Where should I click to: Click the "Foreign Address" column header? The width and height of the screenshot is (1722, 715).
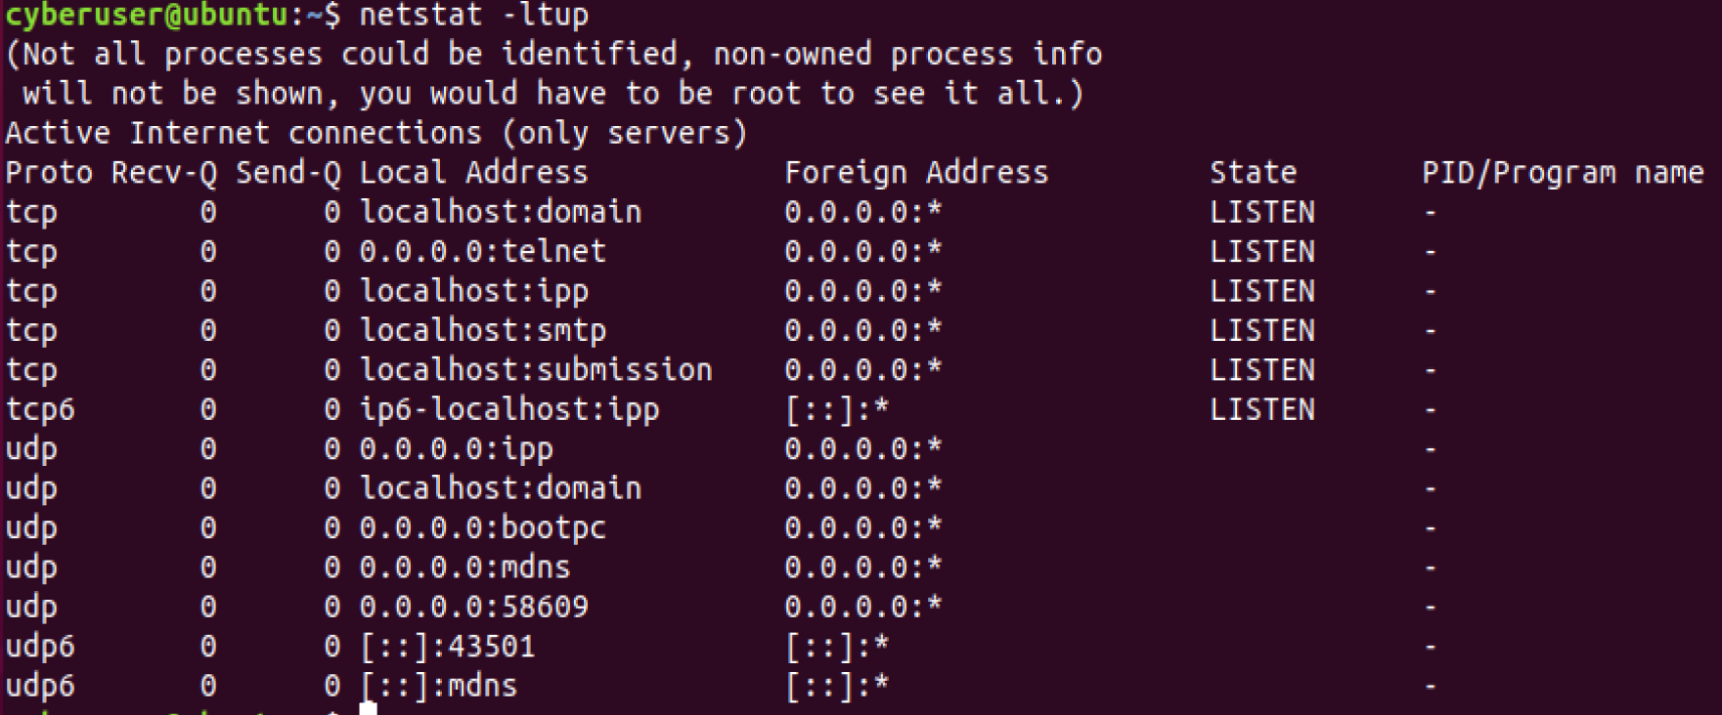coord(915,173)
